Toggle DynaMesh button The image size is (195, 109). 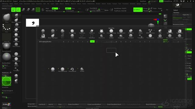tap(138, 10)
